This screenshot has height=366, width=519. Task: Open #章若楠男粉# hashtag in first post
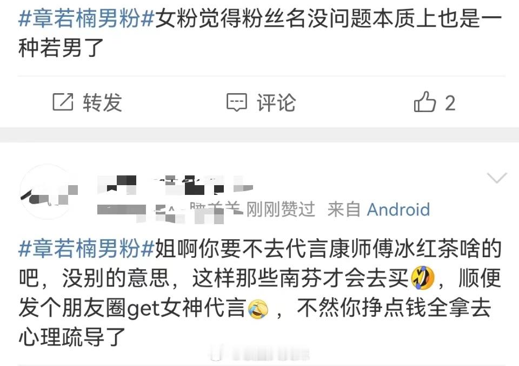pyautogui.click(x=86, y=18)
